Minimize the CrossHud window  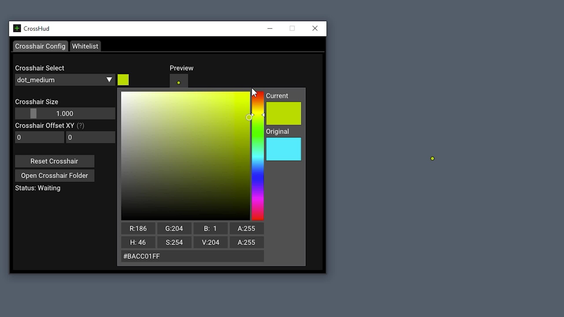tap(270, 28)
